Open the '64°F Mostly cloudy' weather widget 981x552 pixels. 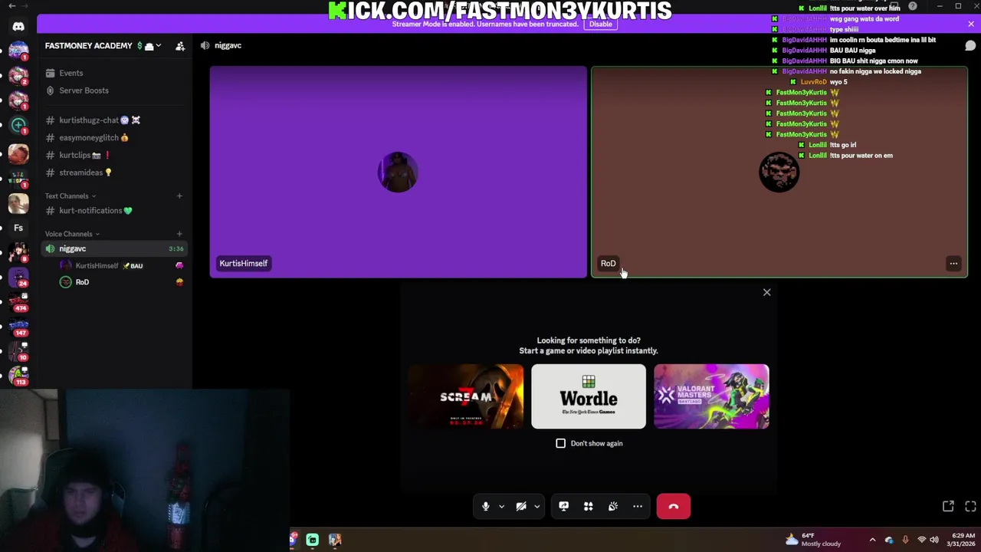[813, 540]
